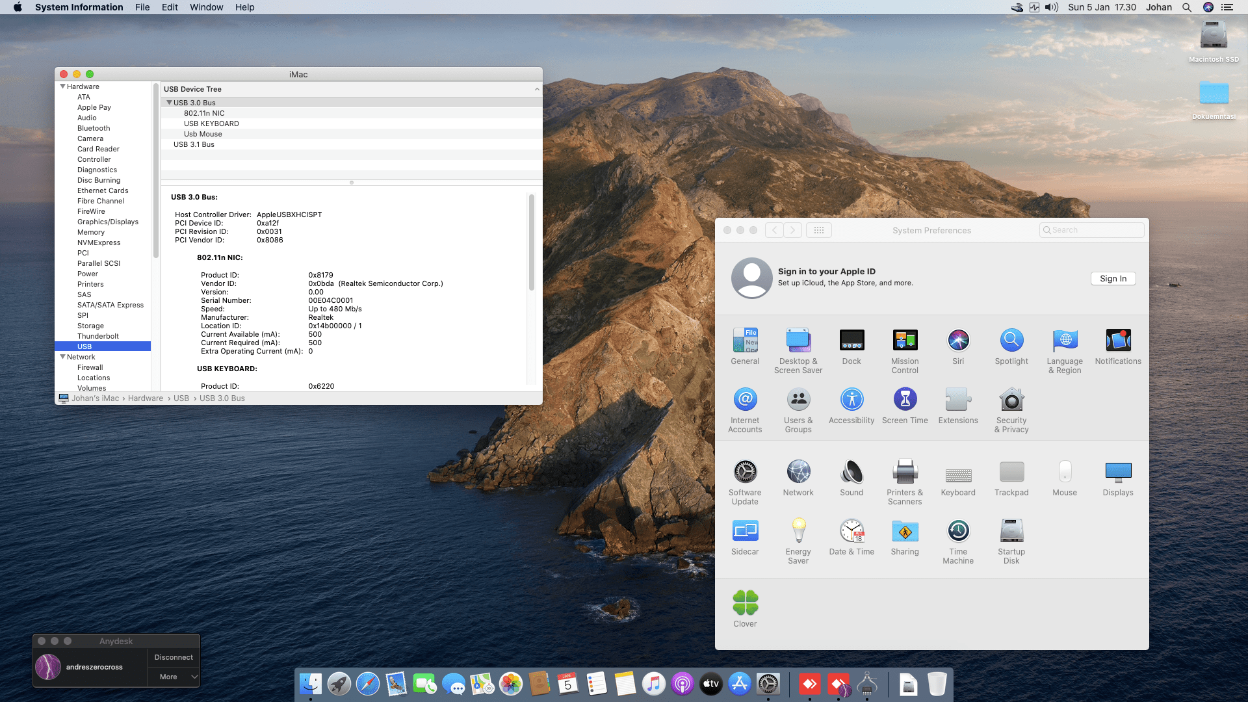
Task: Open Internet Accounts preferences
Action: pos(745,410)
